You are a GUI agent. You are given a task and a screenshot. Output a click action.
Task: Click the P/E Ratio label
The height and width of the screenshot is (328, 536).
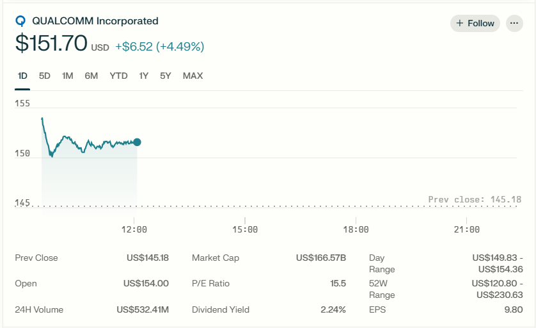210,284
